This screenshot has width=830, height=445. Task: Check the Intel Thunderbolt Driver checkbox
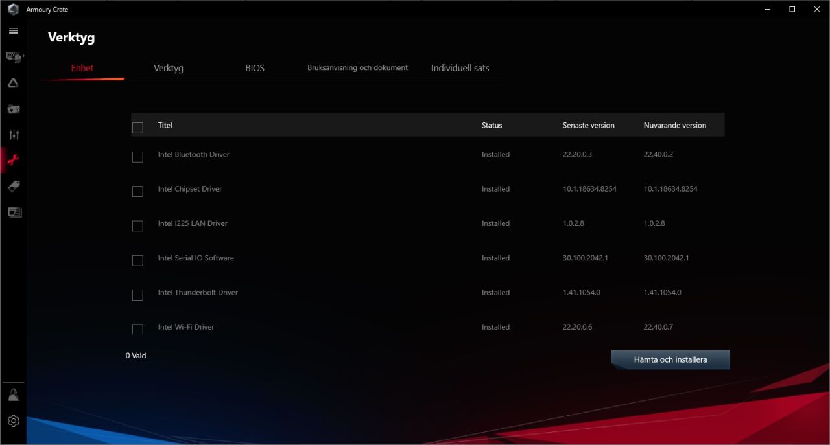coord(137,295)
